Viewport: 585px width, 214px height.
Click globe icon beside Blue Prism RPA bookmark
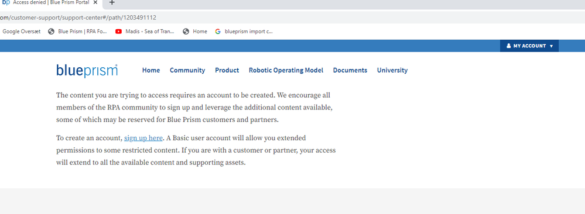[52, 32]
